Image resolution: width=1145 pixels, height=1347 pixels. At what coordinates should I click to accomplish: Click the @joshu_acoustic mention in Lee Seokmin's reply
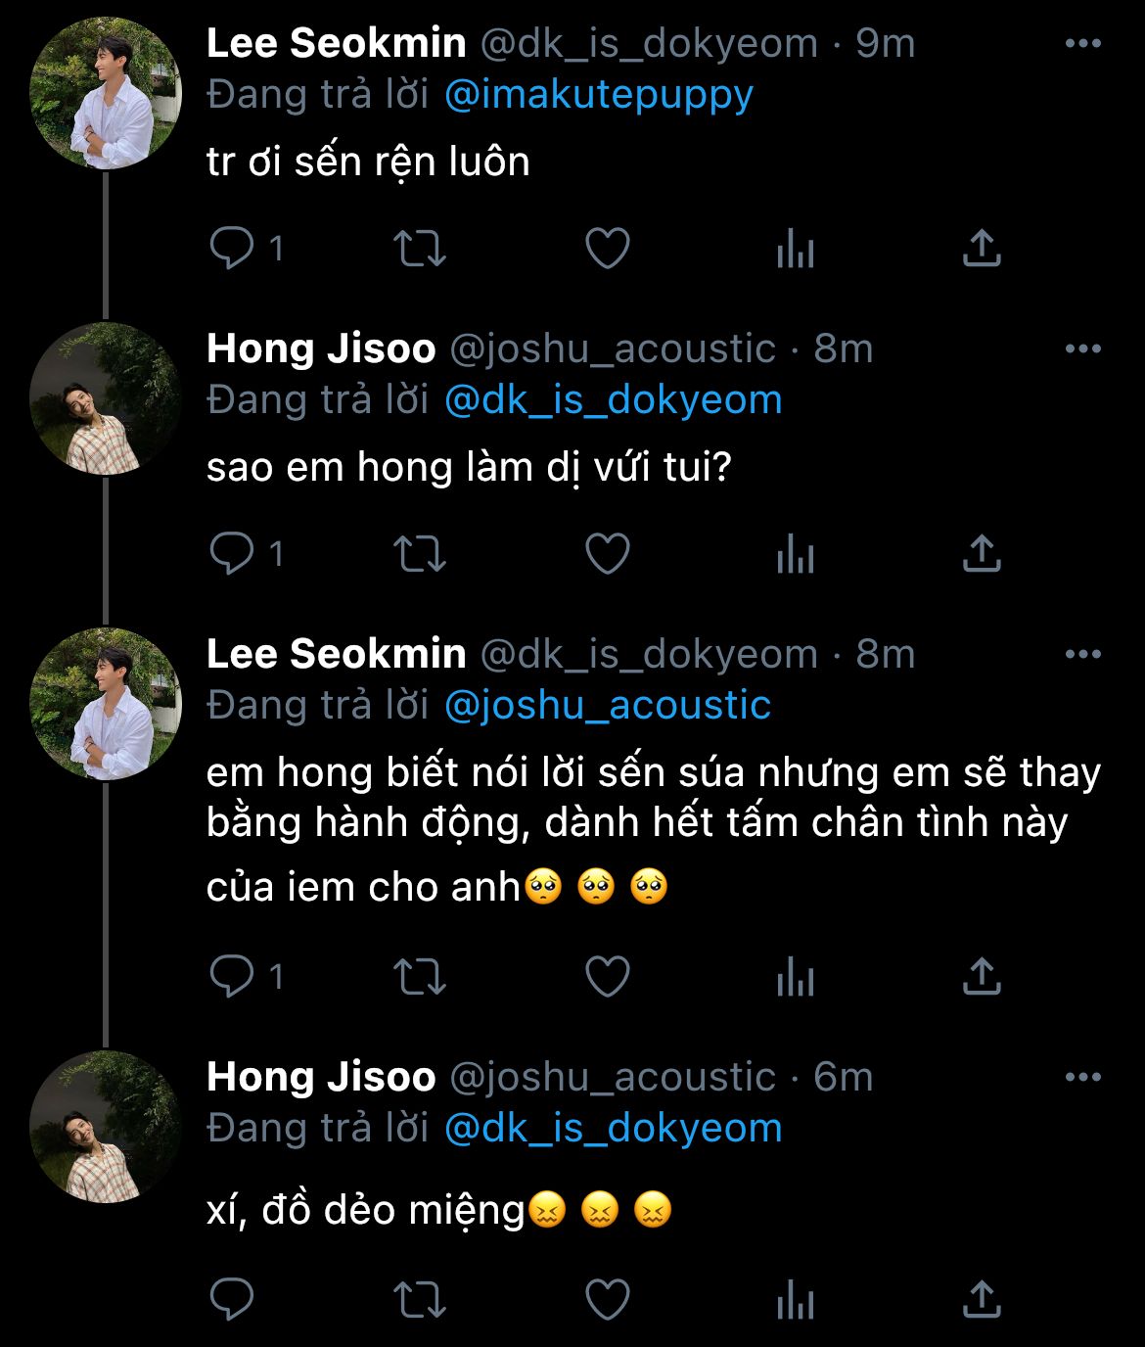click(x=607, y=706)
